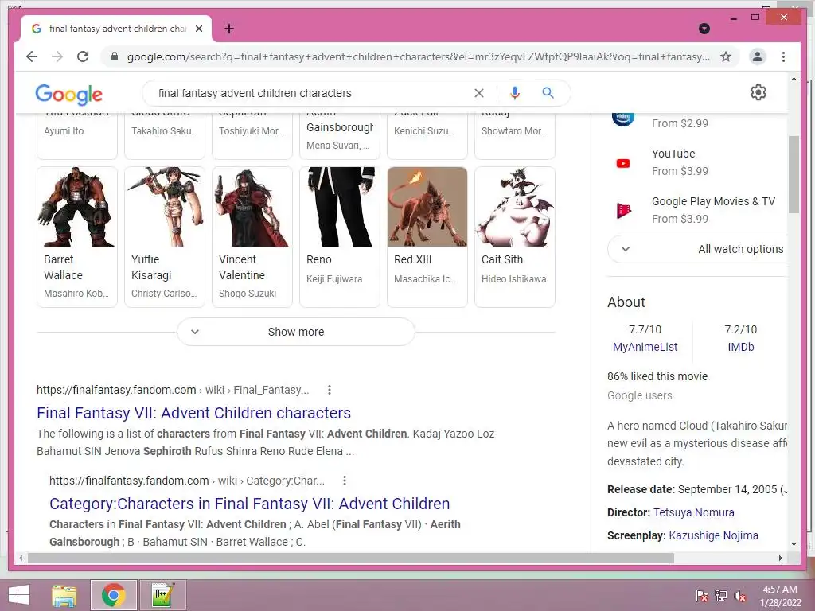This screenshot has width=815, height=611.
Task: Click the Action Center flag tray icon
Action: coord(701,596)
